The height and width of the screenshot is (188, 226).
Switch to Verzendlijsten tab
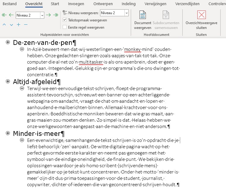(187, 4)
